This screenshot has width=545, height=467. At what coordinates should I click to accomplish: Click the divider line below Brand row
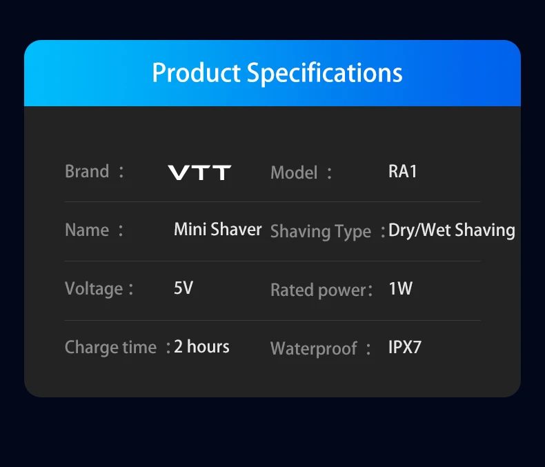point(272,201)
